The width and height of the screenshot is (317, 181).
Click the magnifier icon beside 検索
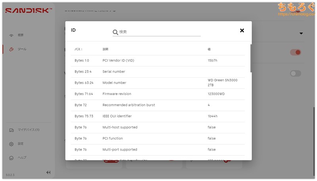115,32
